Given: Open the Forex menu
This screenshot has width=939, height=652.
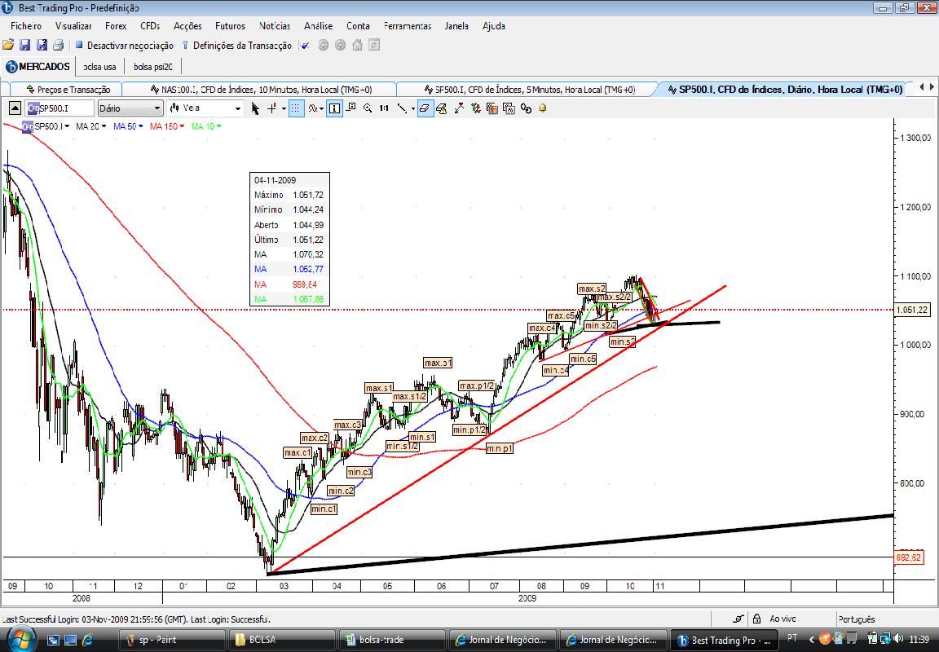Looking at the screenshot, I should point(116,26).
